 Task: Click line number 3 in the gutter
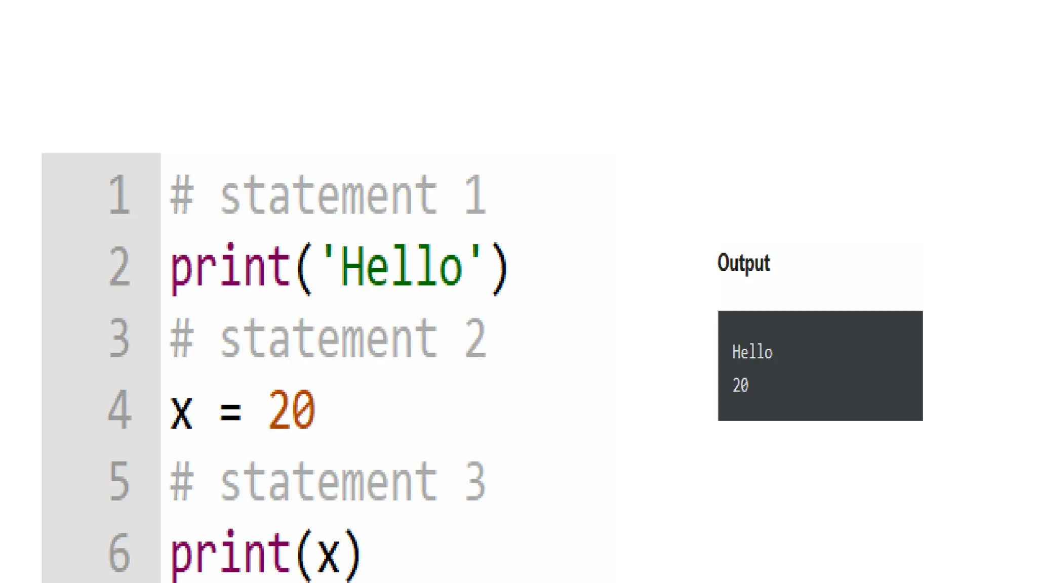120,339
